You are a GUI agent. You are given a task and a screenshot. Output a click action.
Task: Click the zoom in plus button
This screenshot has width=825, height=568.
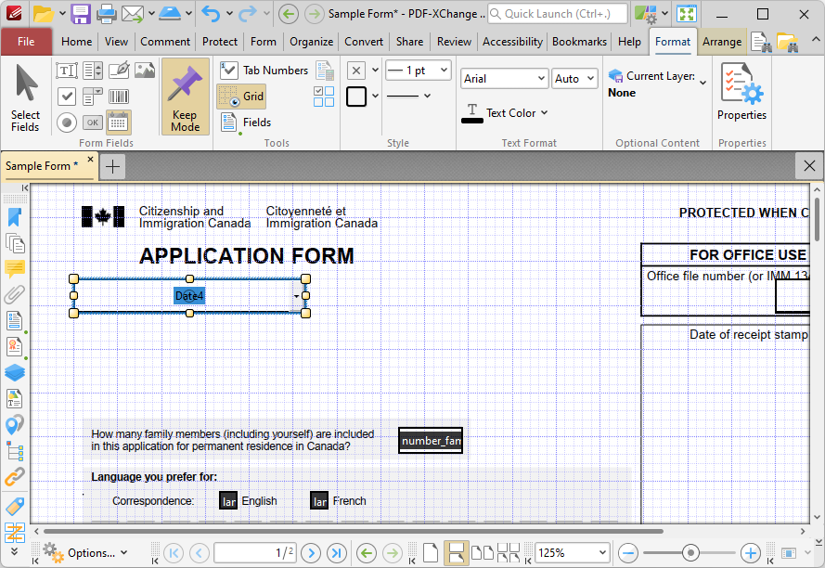pos(750,553)
